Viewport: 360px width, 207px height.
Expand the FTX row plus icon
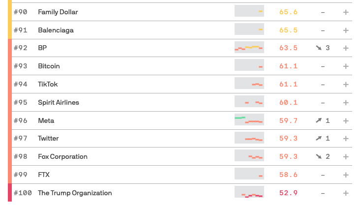346,175
